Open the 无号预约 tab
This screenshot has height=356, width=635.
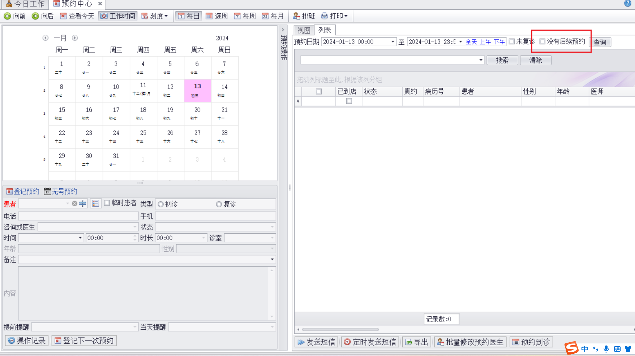pyautogui.click(x=61, y=192)
